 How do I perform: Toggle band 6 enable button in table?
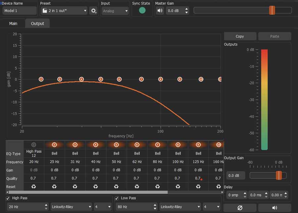[x=137, y=145]
